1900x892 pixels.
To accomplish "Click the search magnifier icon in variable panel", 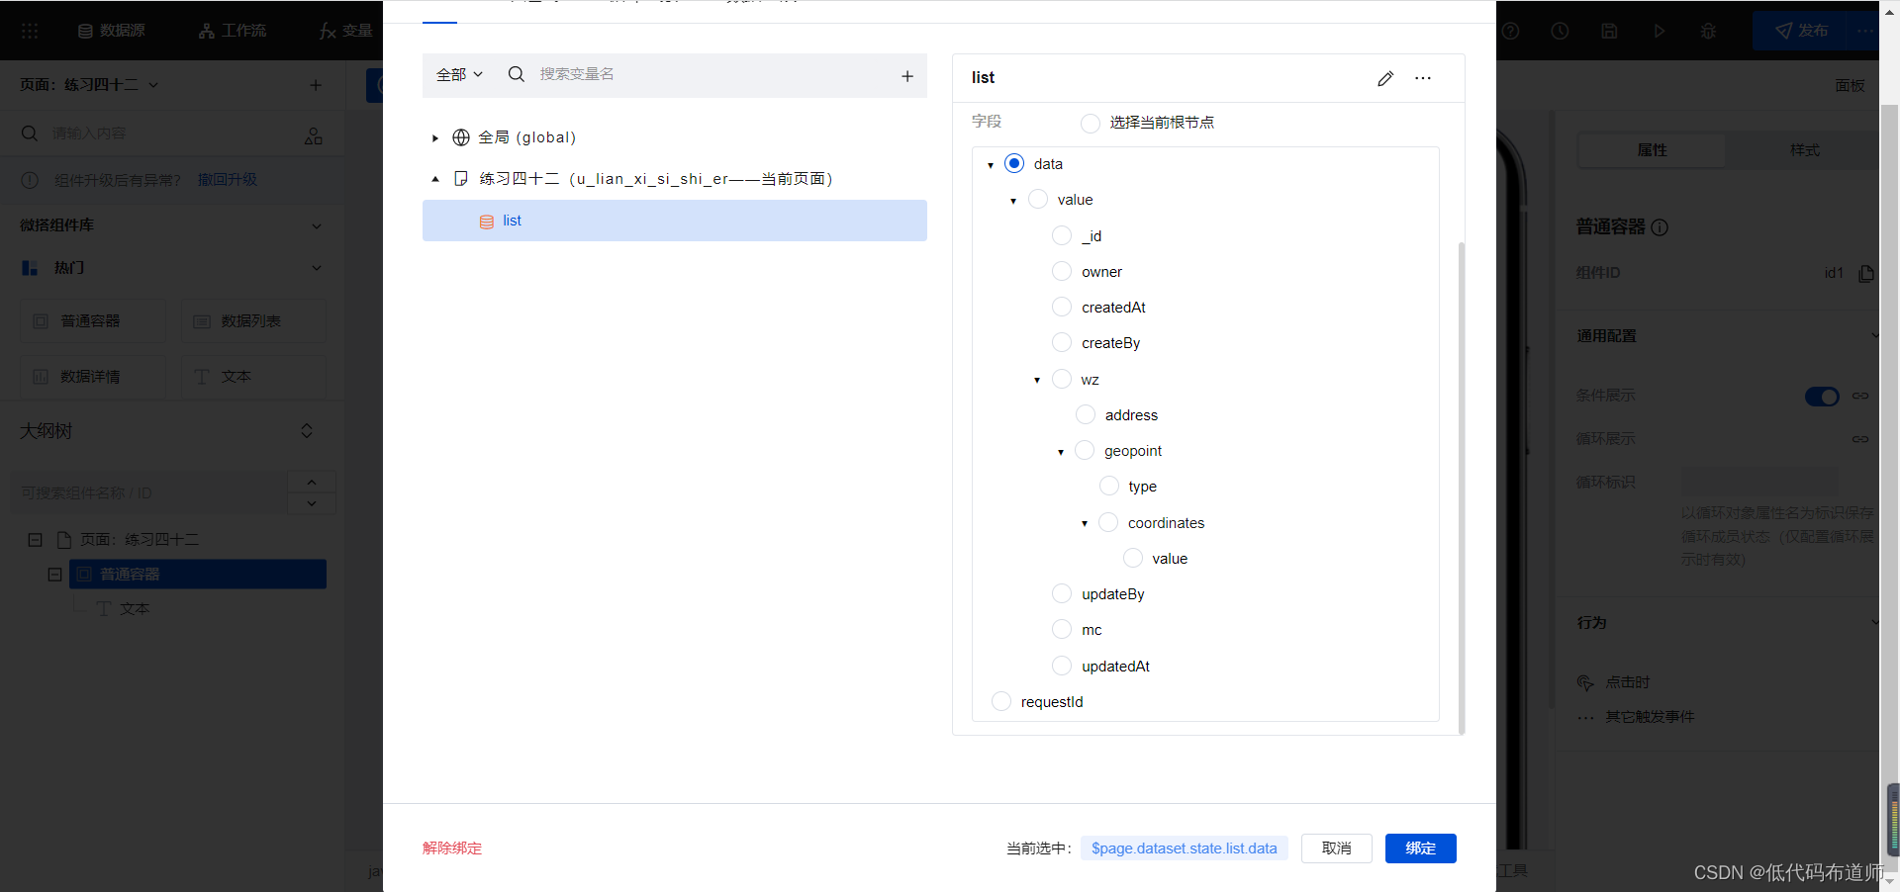I will [x=517, y=74].
